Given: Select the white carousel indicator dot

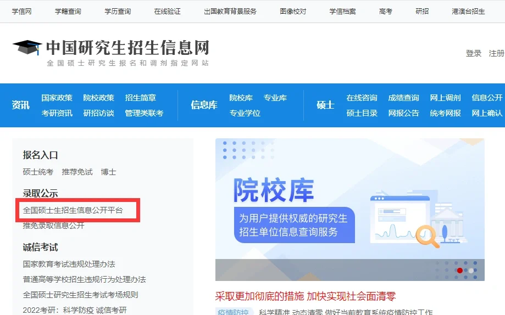Looking at the screenshot, I should [x=471, y=271].
